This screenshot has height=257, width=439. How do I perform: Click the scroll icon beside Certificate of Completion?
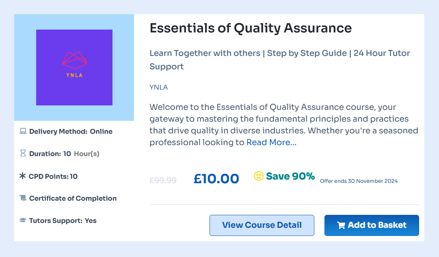[23, 198]
